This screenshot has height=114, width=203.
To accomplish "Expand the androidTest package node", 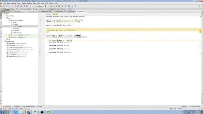I will point(7,35).
